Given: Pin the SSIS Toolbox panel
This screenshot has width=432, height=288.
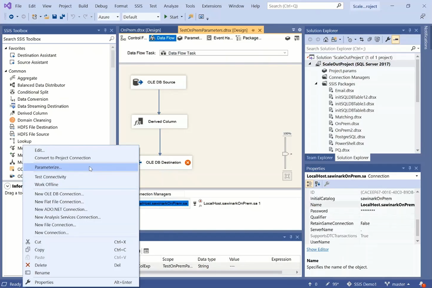Looking at the screenshot, I should click(105, 30).
